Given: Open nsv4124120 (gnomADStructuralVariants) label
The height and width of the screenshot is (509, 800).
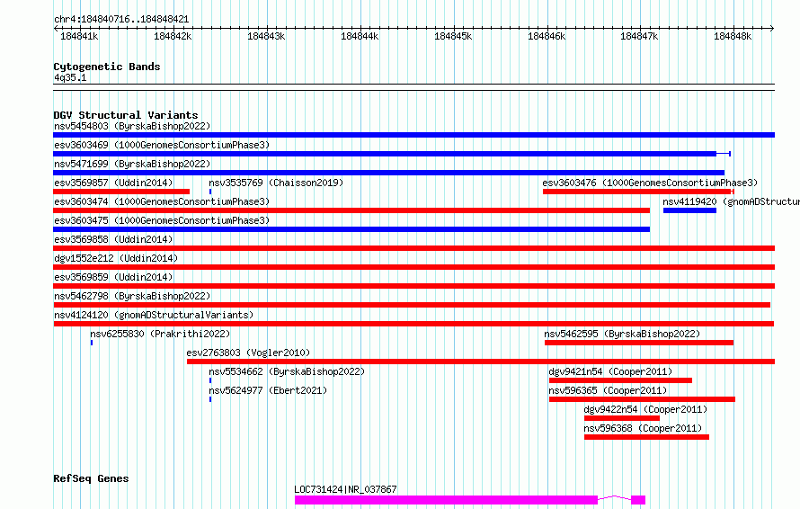Looking at the screenshot, I should point(154,315).
